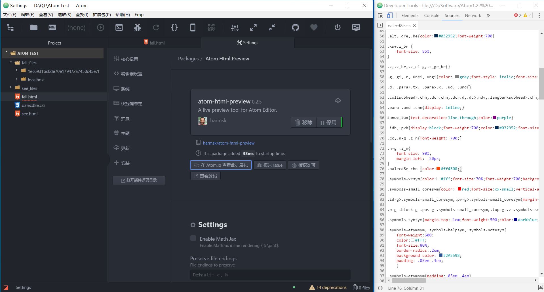Click the power icon in toolbar
This screenshot has width=544, height=292.
[x=337, y=27]
